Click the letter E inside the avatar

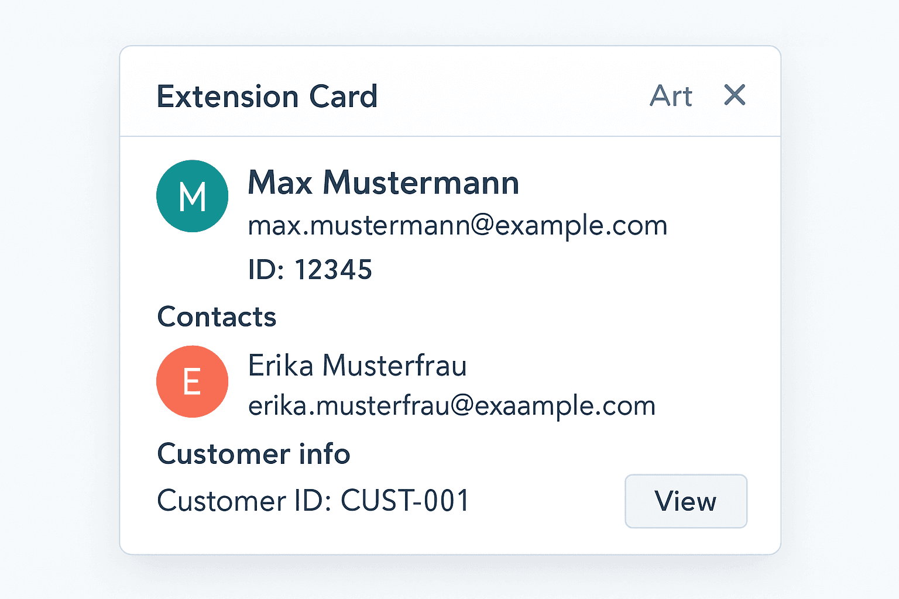192,382
